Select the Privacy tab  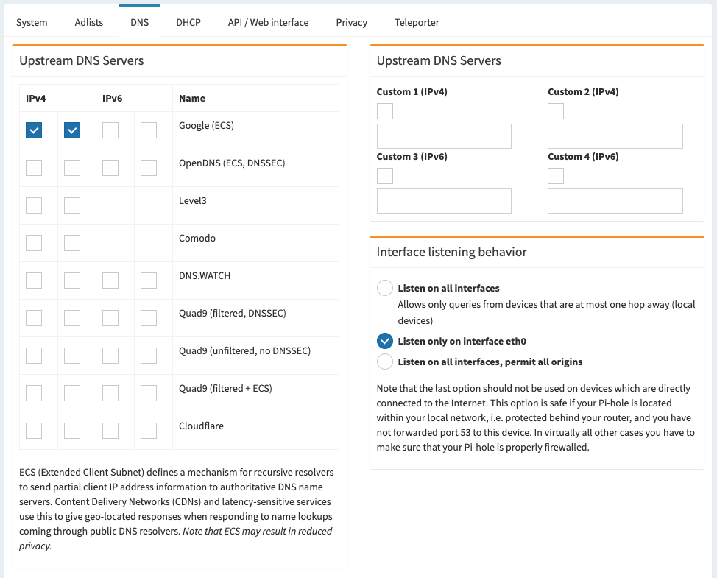[x=351, y=22]
